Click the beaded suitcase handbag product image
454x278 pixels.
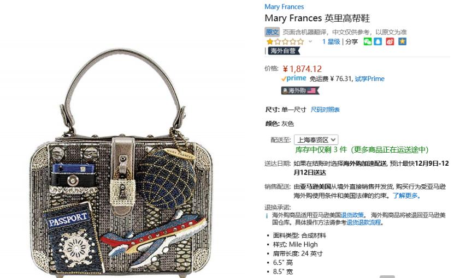(x=121, y=162)
